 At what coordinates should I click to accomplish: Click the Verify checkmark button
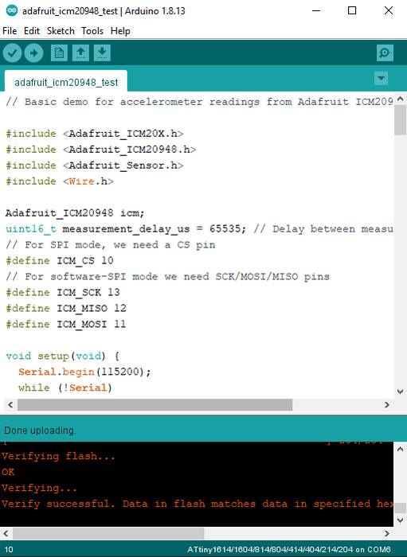13,53
